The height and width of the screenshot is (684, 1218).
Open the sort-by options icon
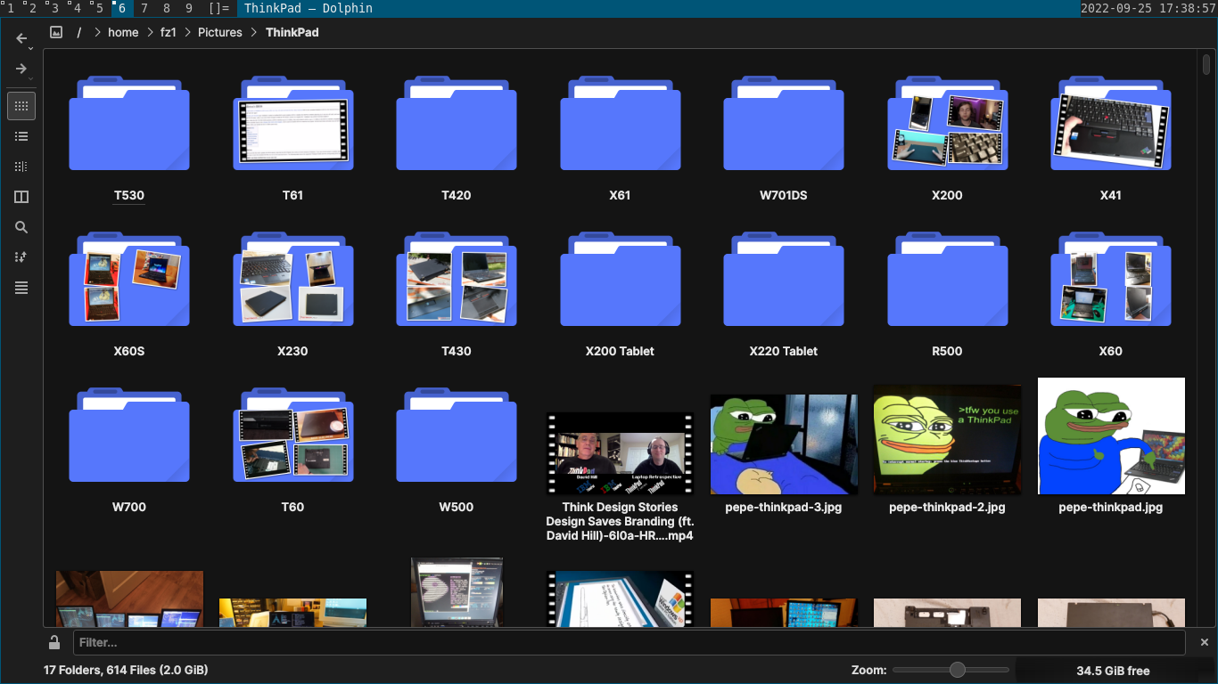tap(21, 257)
